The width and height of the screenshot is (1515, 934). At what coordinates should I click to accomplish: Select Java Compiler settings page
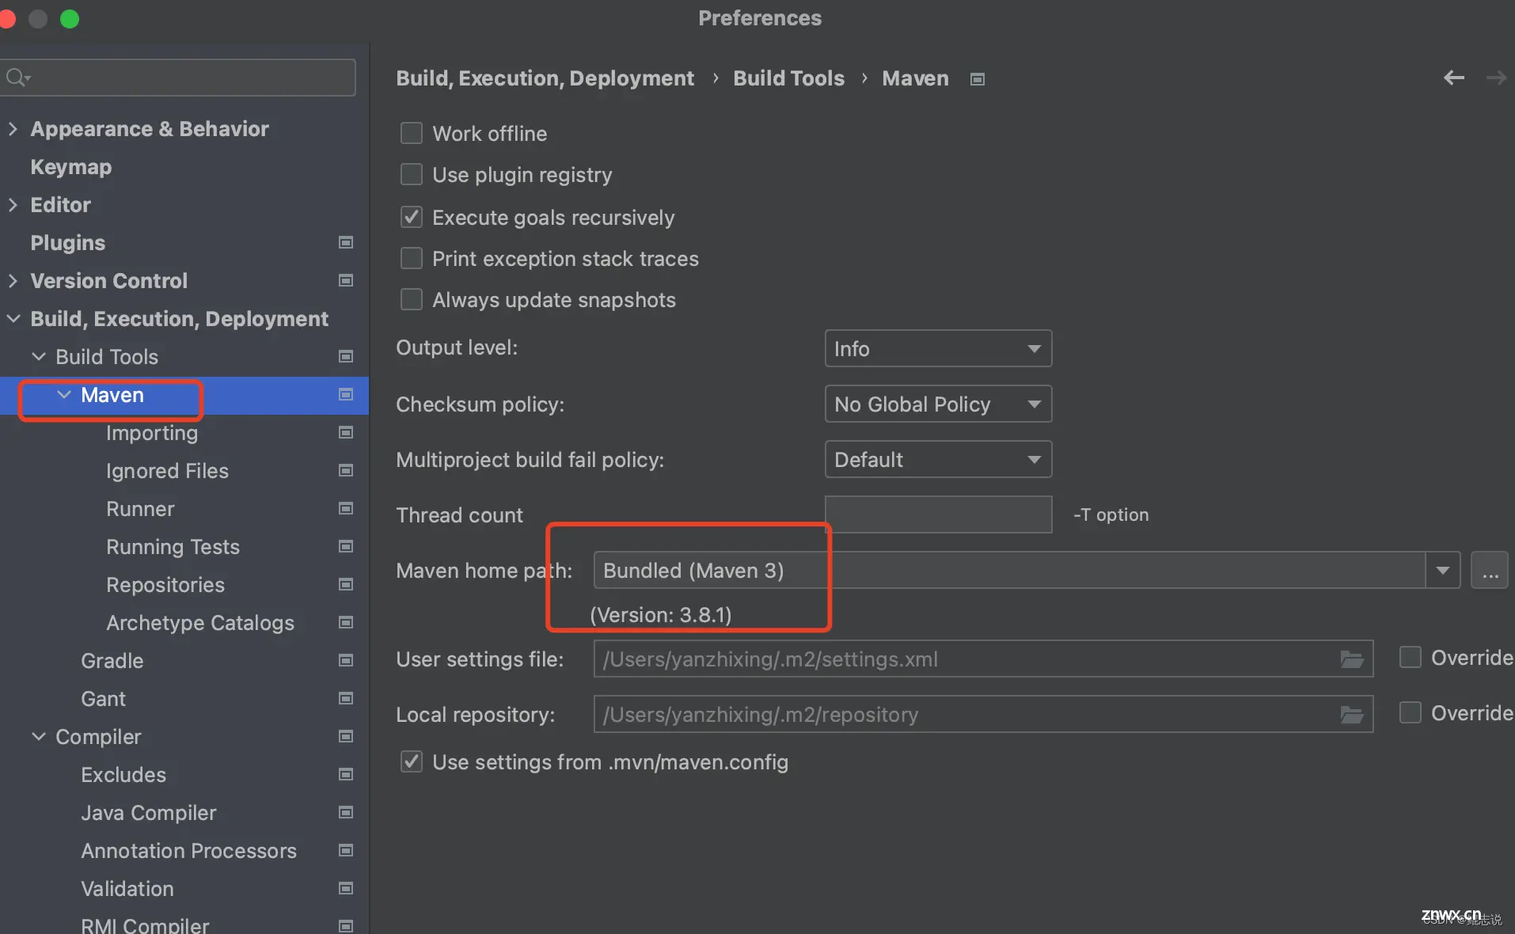point(149,813)
